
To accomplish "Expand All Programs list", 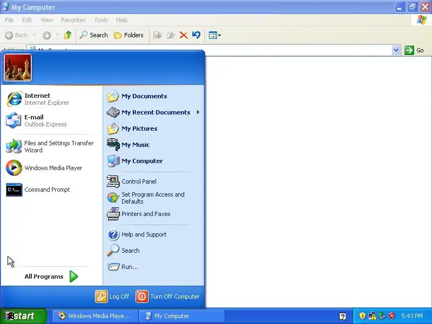I will point(51,276).
